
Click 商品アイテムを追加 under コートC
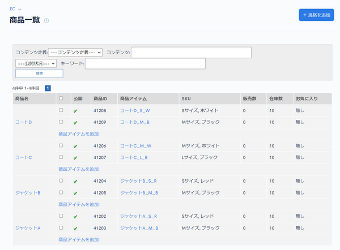pyautogui.click(x=79, y=169)
